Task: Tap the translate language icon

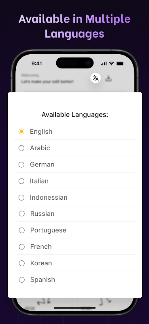Action: (96, 78)
